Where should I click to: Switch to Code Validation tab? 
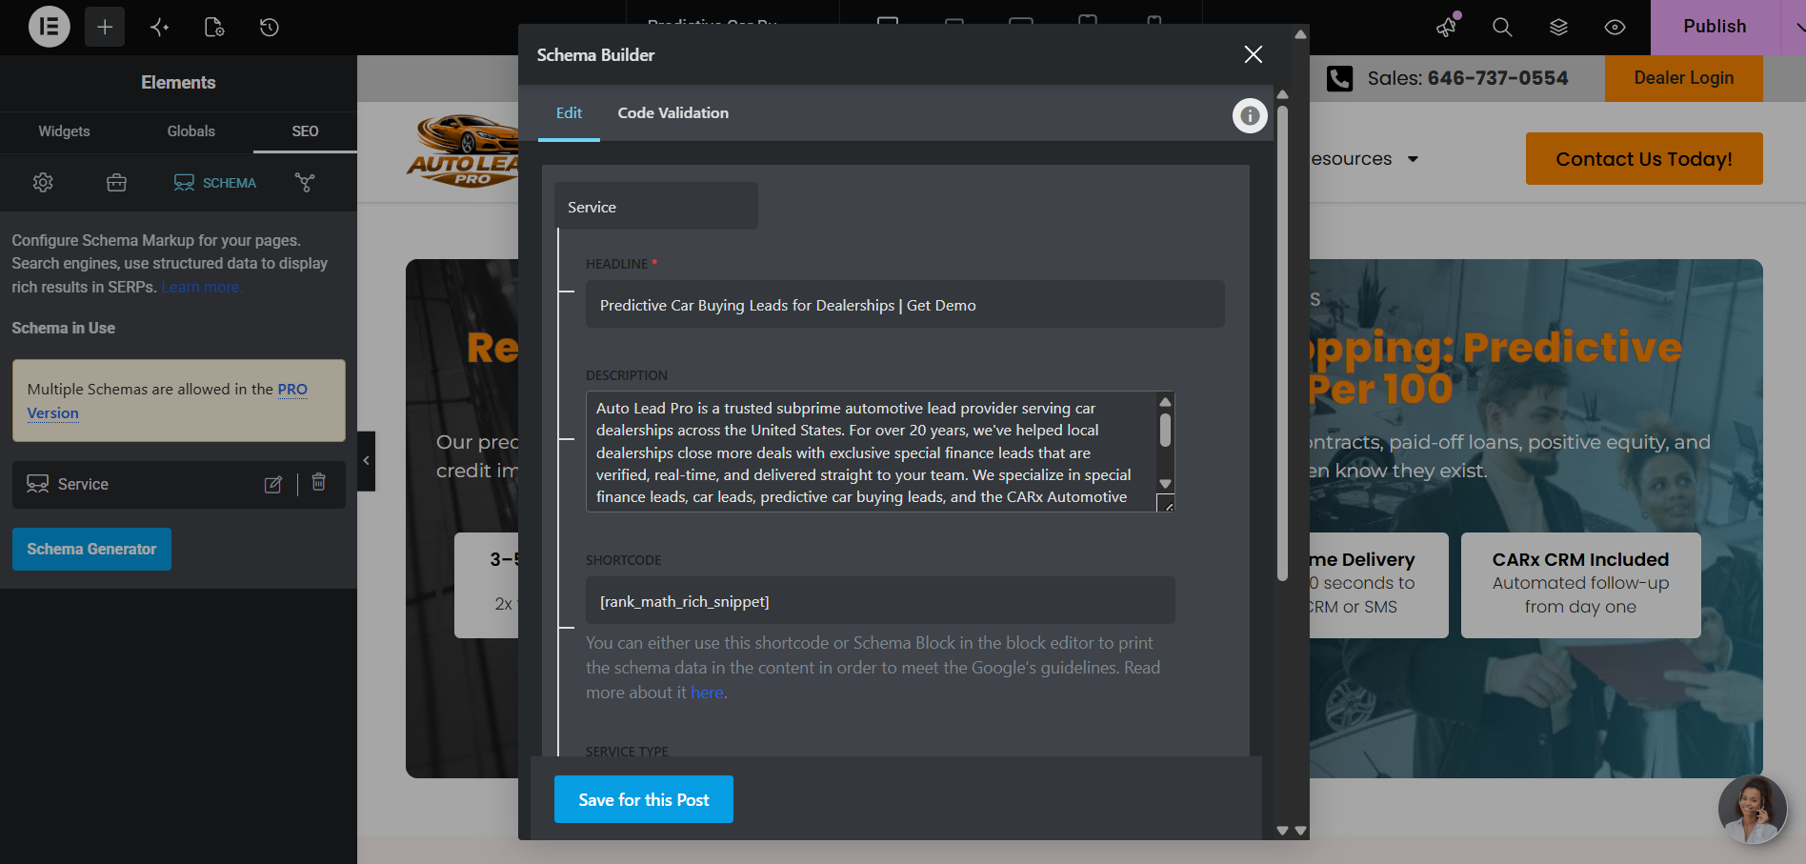[x=673, y=113]
